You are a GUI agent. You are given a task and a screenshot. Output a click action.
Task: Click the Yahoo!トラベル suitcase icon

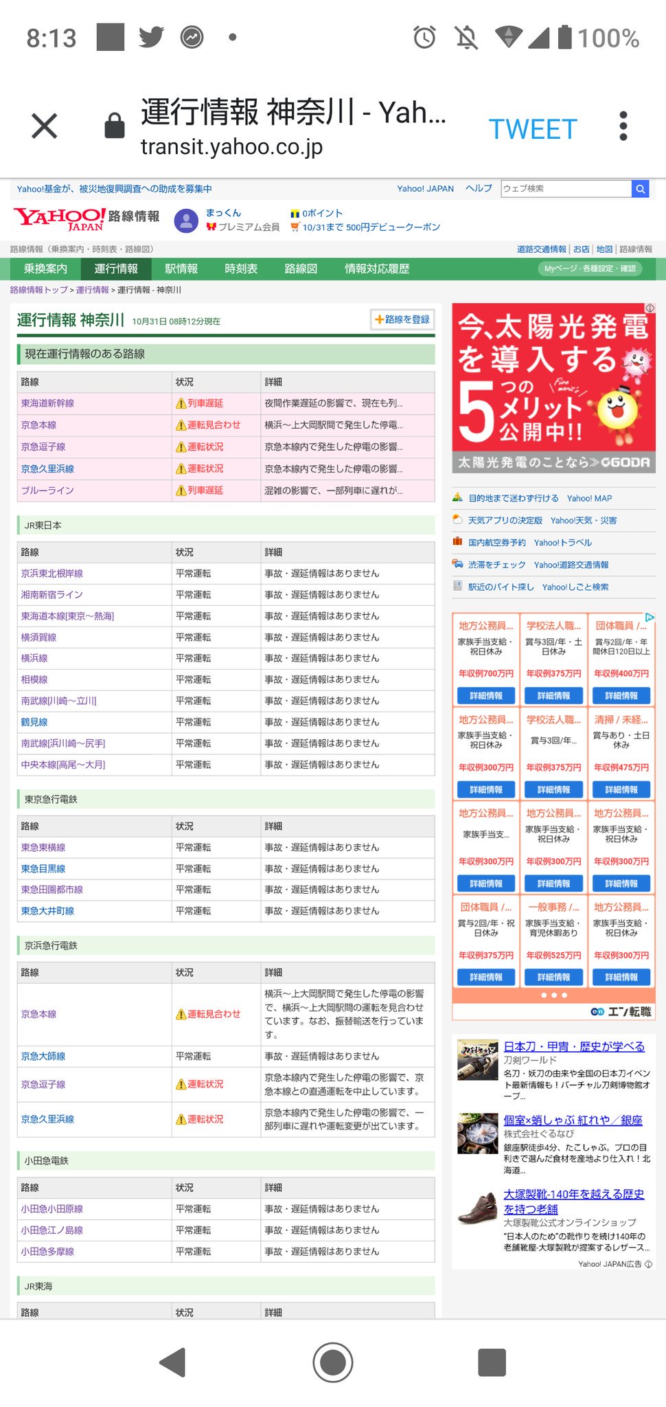(458, 542)
